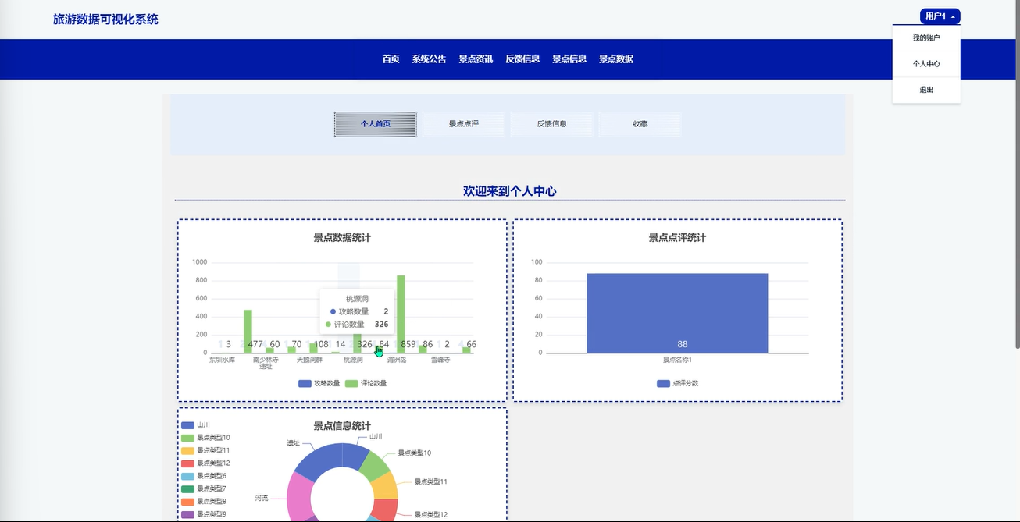Image resolution: width=1020 pixels, height=522 pixels.
Task: Toggle 景点类型9 legend entry
Action: pyautogui.click(x=204, y=514)
